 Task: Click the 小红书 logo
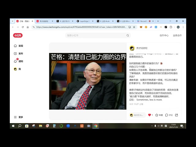18,36
